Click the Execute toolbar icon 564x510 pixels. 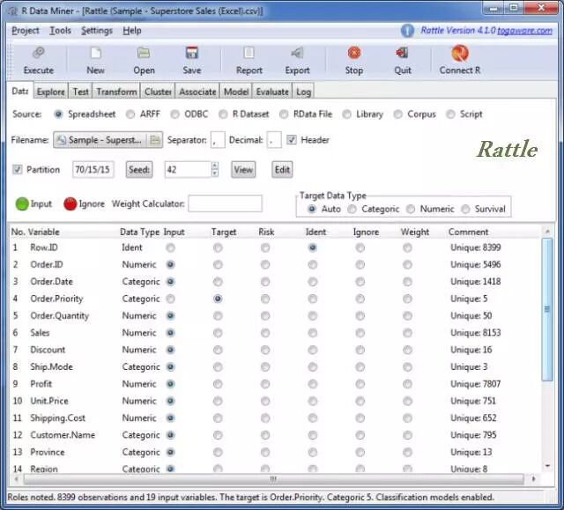pyautogui.click(x=38, y=53)
